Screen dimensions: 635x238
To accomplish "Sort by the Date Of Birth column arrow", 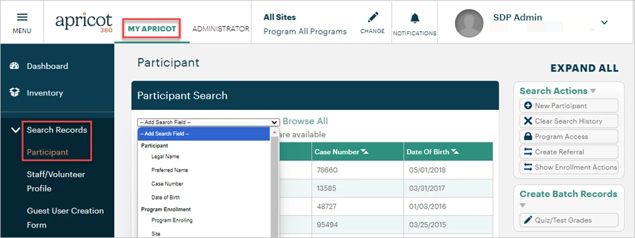I will pyautogui.click(x=455, y=152).
